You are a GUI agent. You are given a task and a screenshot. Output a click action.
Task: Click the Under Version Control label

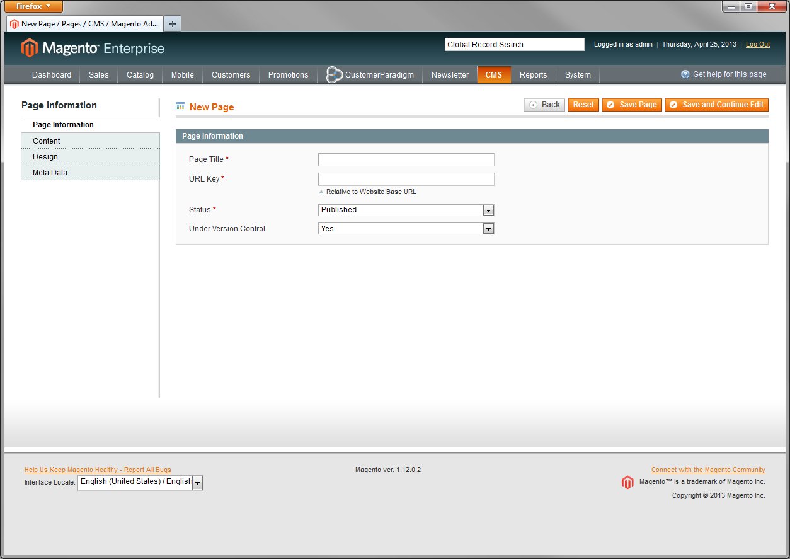[x=227, y=229]
